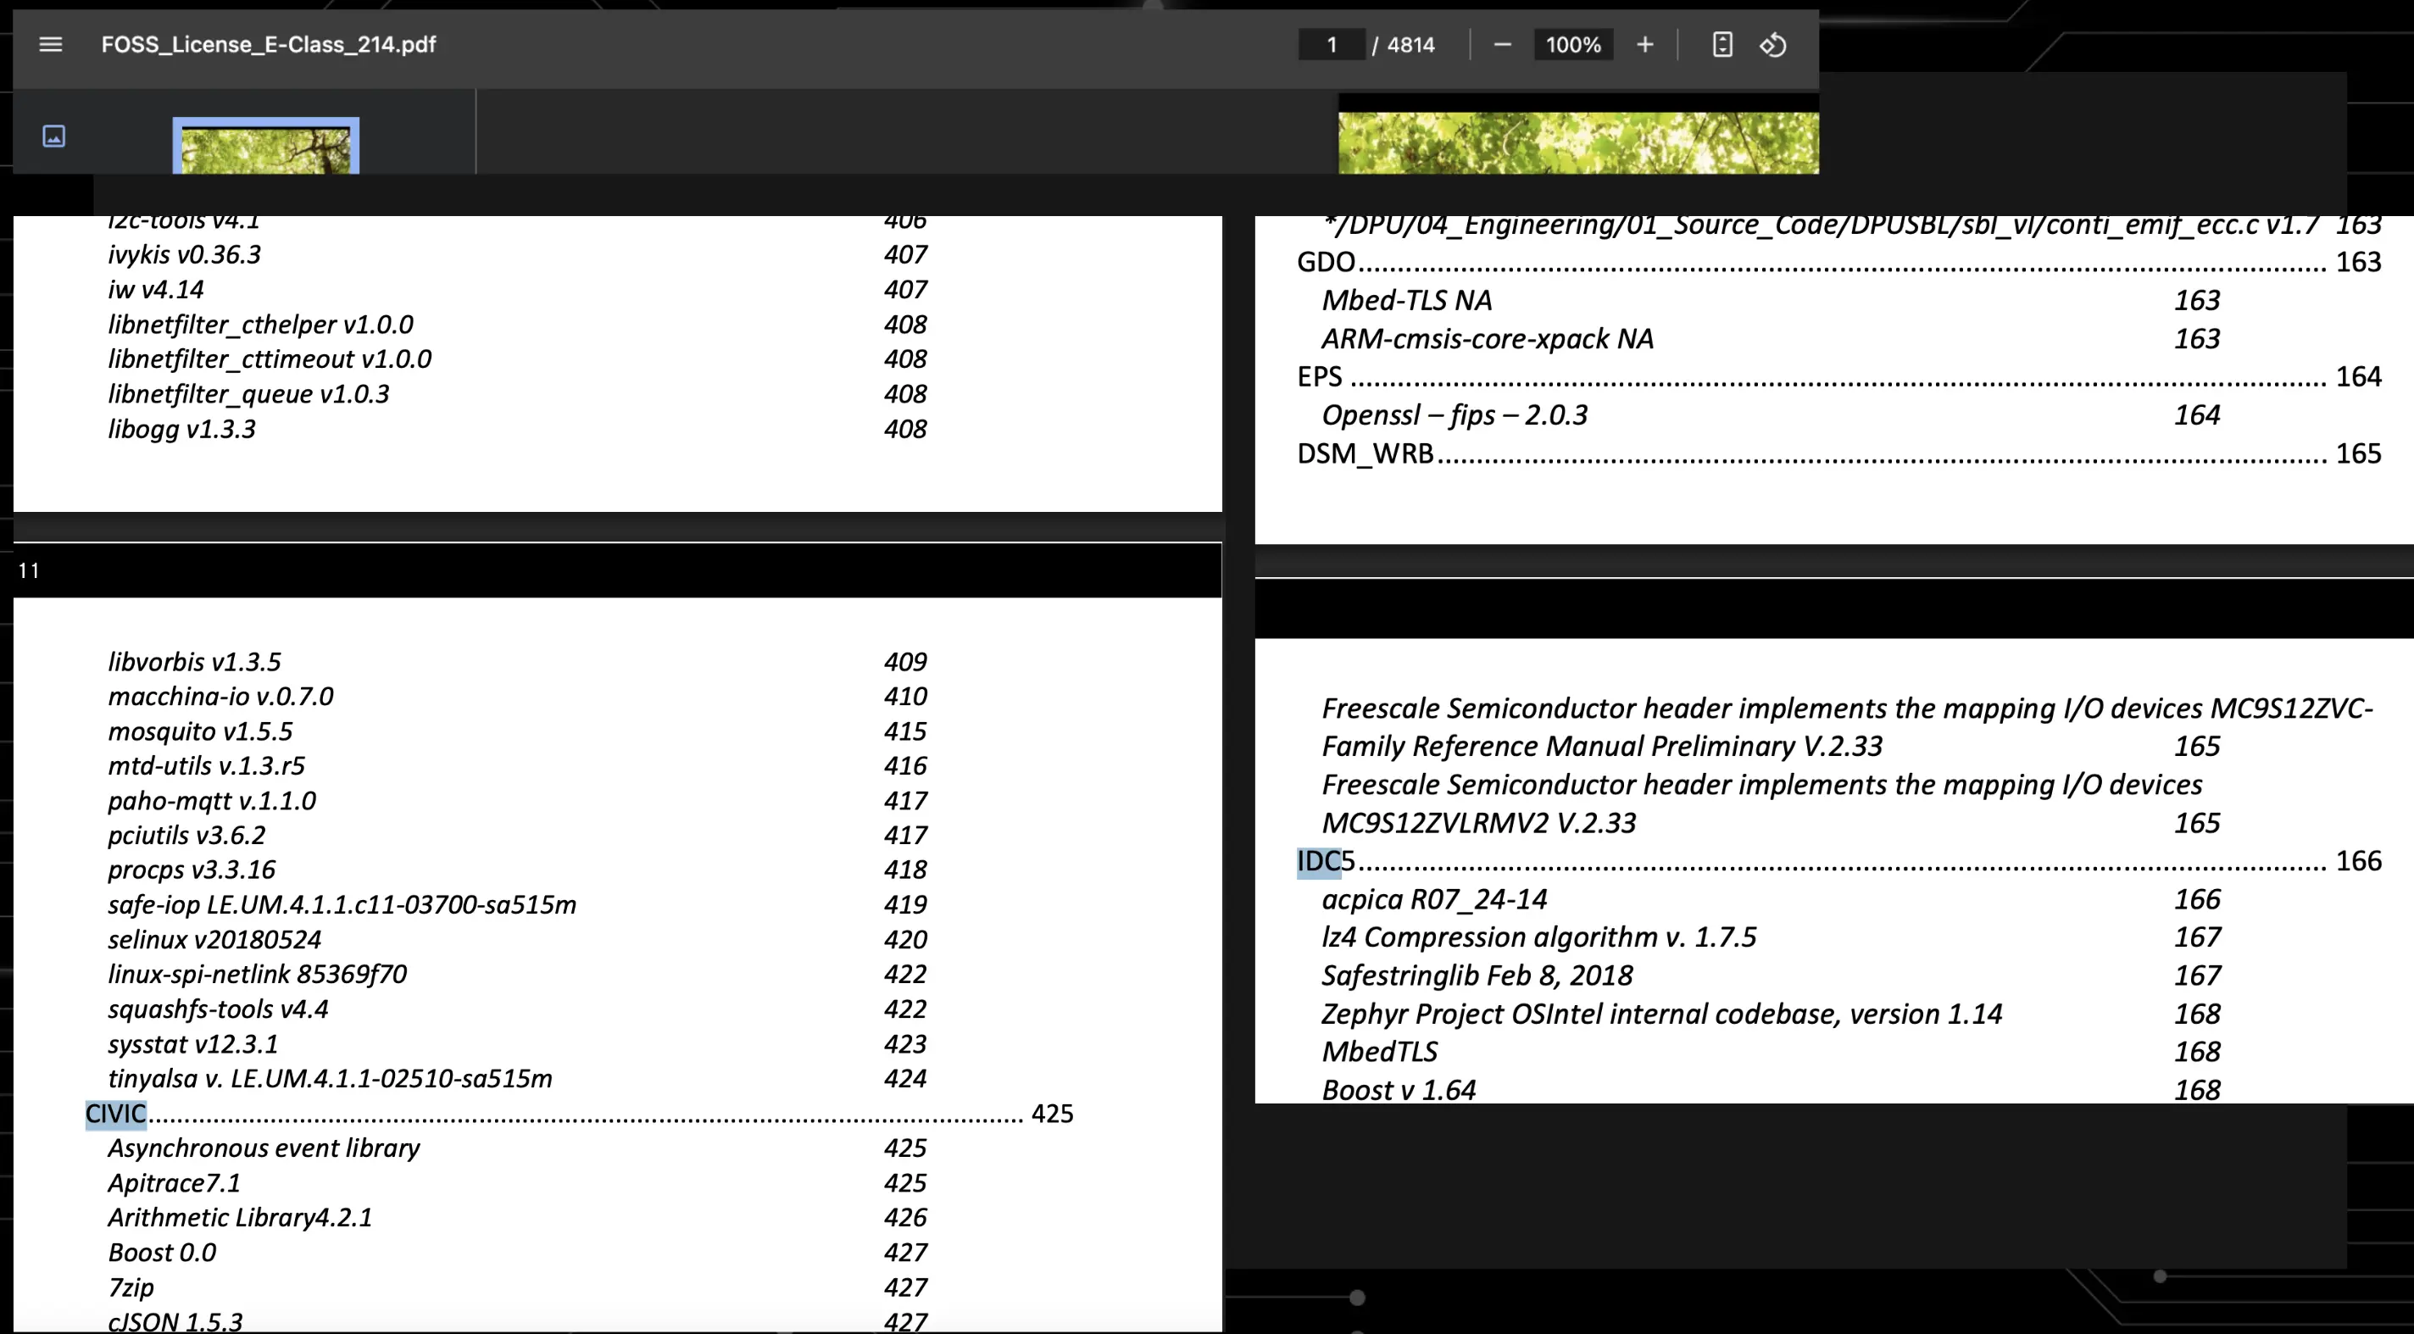Open the CIVIC section link

(116, 1113)
